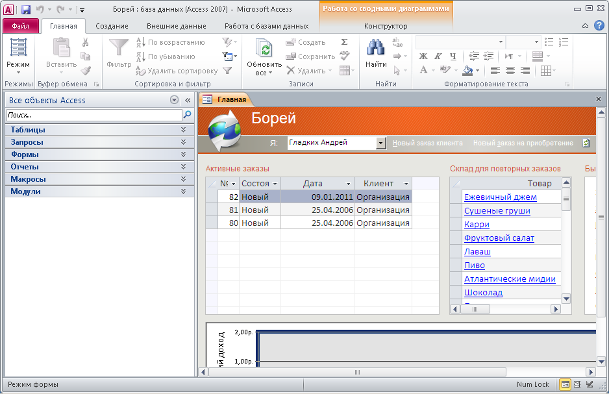Click the Обновить все refresh icon
This screenshot has width=609, height=394.
(x=264, y=48)
